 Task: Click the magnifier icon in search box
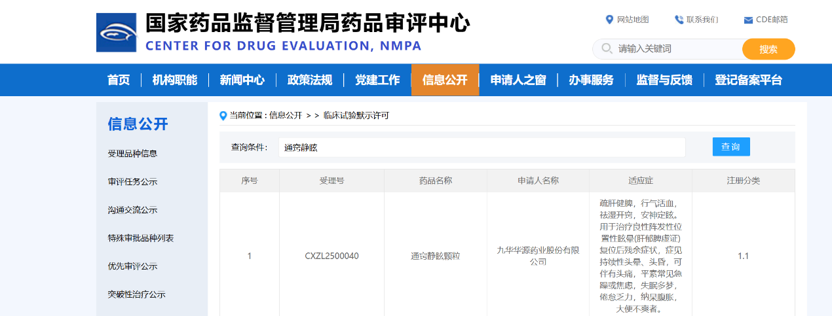pos(607,48)
